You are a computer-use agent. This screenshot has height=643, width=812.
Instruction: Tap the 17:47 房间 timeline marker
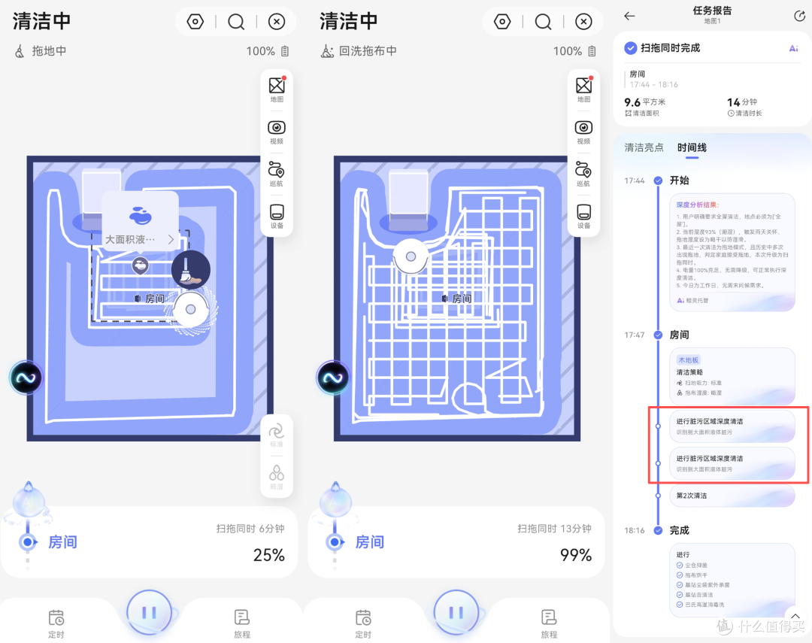click(x=658, y=335)
